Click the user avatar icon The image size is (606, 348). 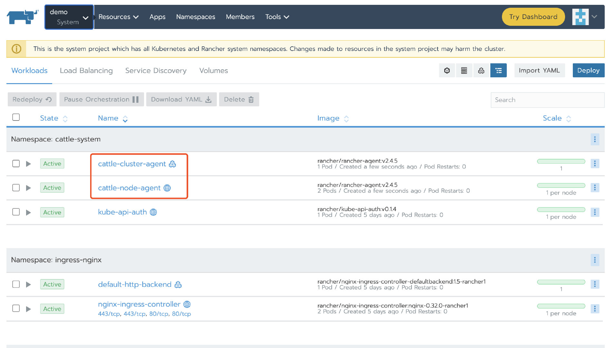[580, 17]
